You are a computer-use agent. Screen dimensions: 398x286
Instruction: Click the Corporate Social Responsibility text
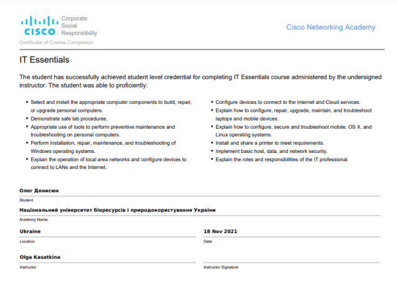79,25
